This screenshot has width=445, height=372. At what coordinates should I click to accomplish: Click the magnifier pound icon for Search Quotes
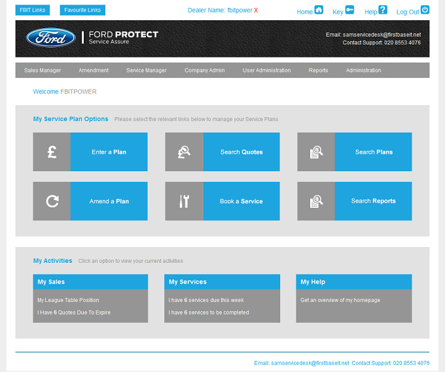(184, 152)
